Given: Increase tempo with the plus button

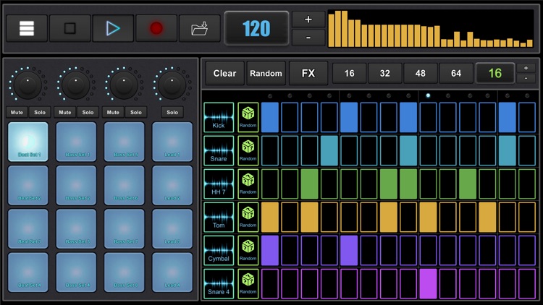Looking at the screenshot, I should 308,20.
